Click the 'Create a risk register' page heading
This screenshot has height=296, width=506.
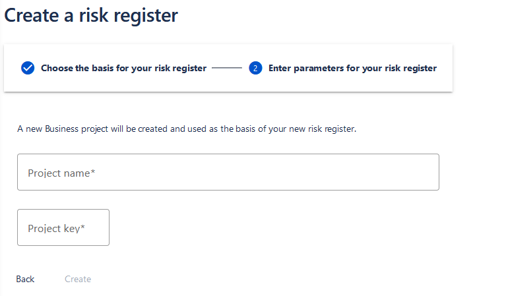click(91, 15)
